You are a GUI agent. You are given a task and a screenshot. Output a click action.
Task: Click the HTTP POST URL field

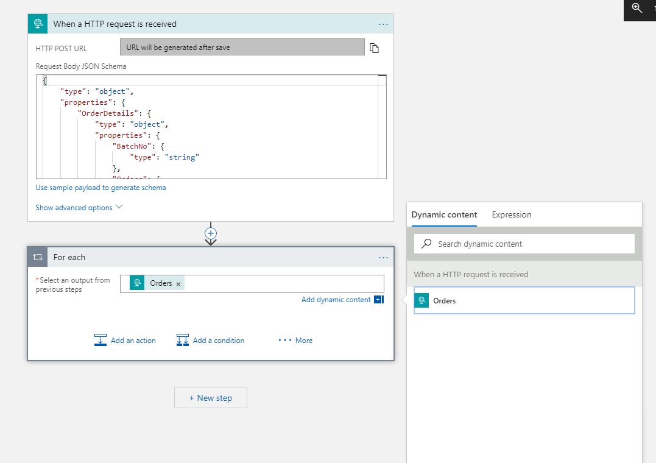242,47
